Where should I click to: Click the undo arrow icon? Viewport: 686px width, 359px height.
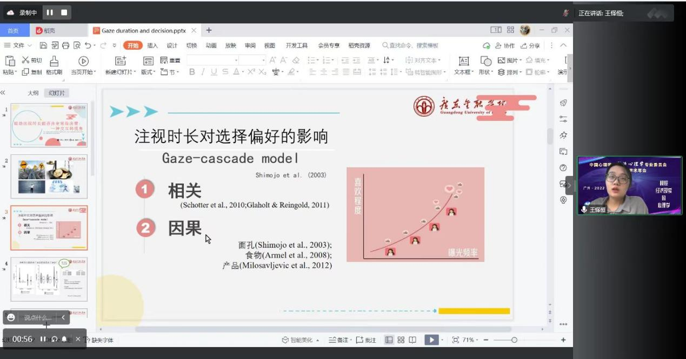point(88,45)
